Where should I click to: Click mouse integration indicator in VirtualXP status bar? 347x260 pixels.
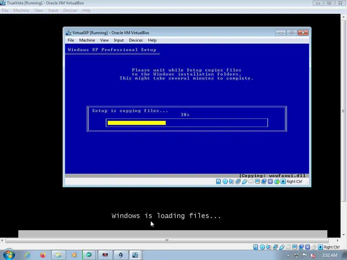tap(277, 181)
